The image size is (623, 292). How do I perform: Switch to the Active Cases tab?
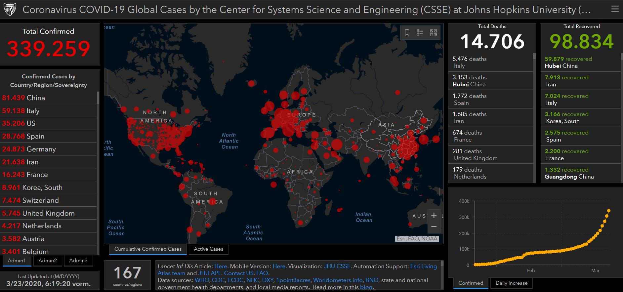[208, 249]
